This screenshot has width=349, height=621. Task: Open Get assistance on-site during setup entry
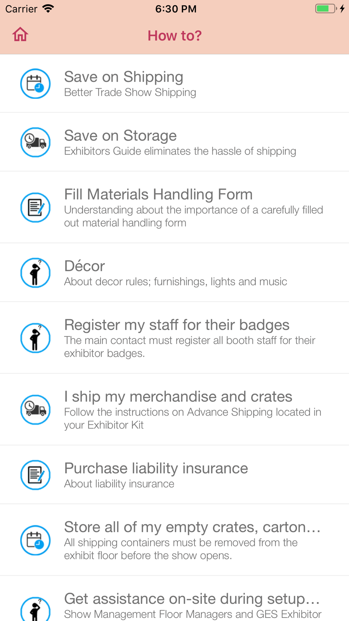click(x=174, y=599)
